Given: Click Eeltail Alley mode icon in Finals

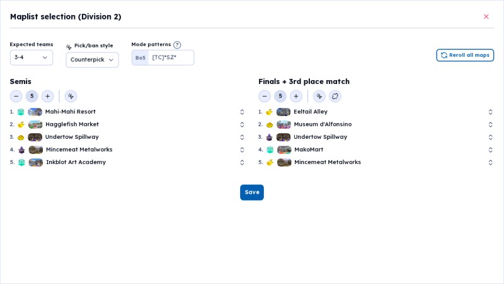Looking at the screenshot, I should [269, 112].
